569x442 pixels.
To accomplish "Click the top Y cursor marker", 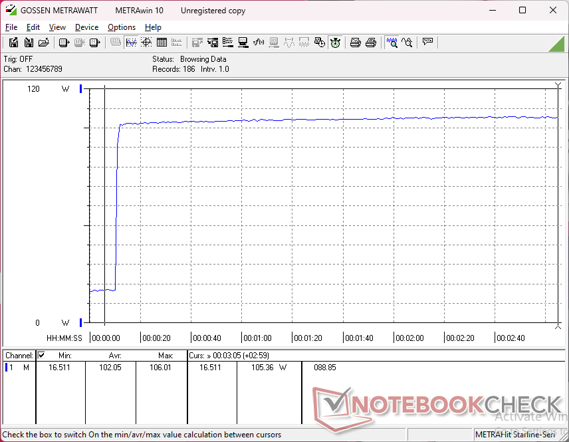I will pyautogui.click(x=558, y=85).
